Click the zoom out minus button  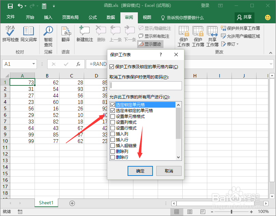click(x=212, y=212)
